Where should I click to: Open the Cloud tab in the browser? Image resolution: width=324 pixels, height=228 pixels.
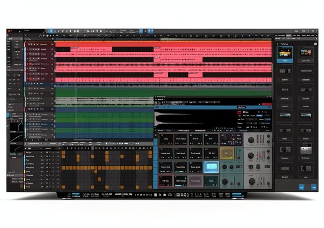(x=303, y=36)
